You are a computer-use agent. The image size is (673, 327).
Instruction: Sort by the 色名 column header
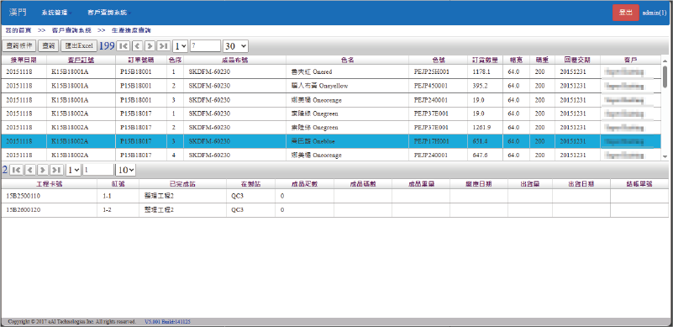347,61
